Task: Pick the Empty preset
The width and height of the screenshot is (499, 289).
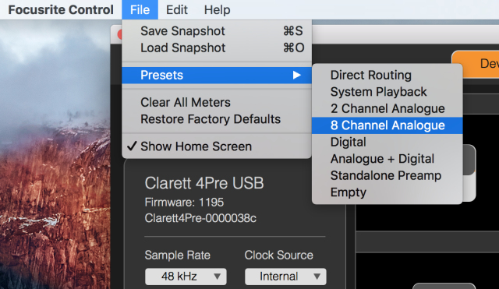Action: 387,192
